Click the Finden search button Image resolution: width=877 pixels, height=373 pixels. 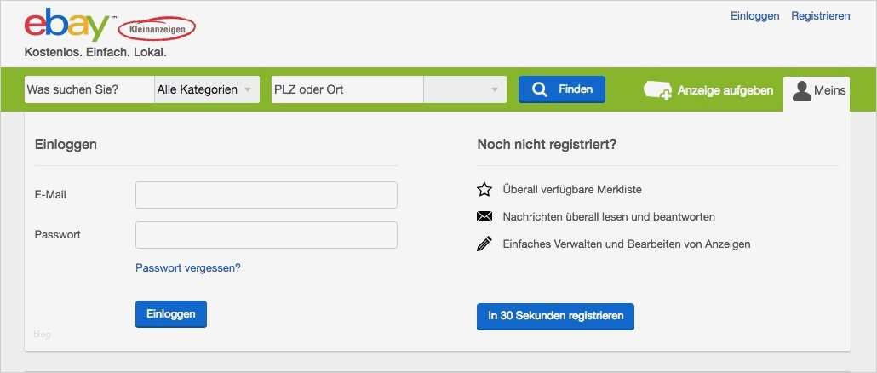pyautogui.click(x=562, y=89)
